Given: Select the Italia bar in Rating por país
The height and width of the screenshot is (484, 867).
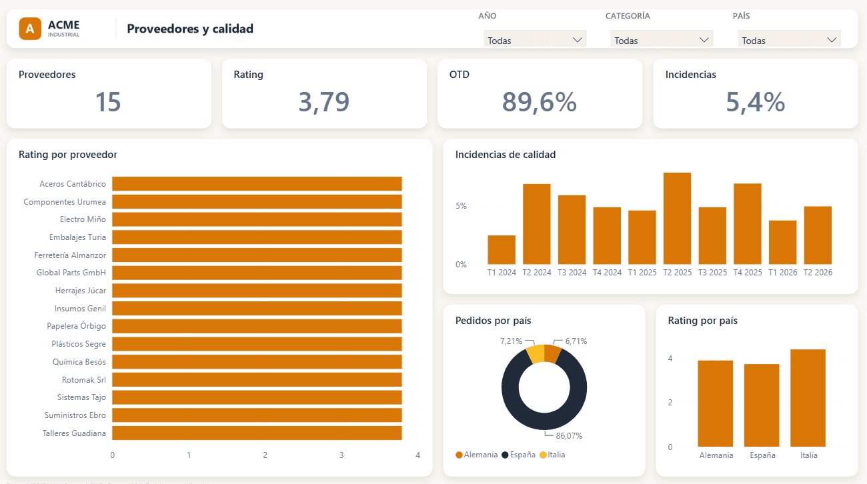Looking at the screenshot, I should point(808,398).
